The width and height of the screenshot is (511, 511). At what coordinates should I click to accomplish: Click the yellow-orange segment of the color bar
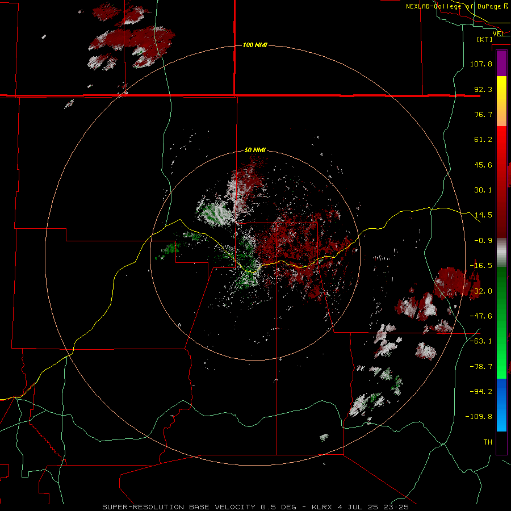point(501,101)
